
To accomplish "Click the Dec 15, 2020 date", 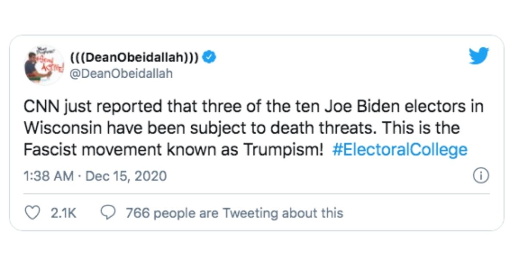I will [126, 176].
